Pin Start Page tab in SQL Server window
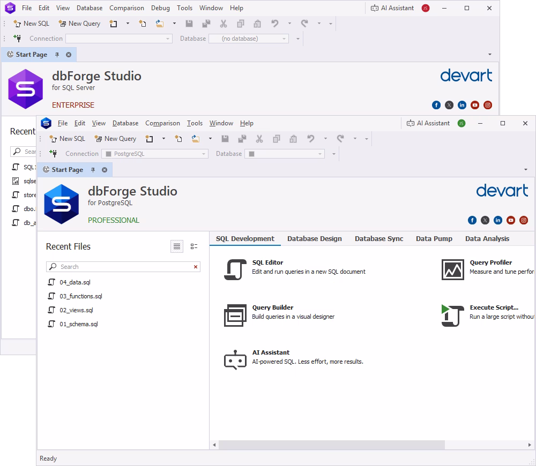 coord(57,55)
